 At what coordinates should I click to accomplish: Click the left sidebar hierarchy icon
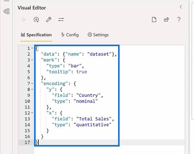(x=7, y=11)
